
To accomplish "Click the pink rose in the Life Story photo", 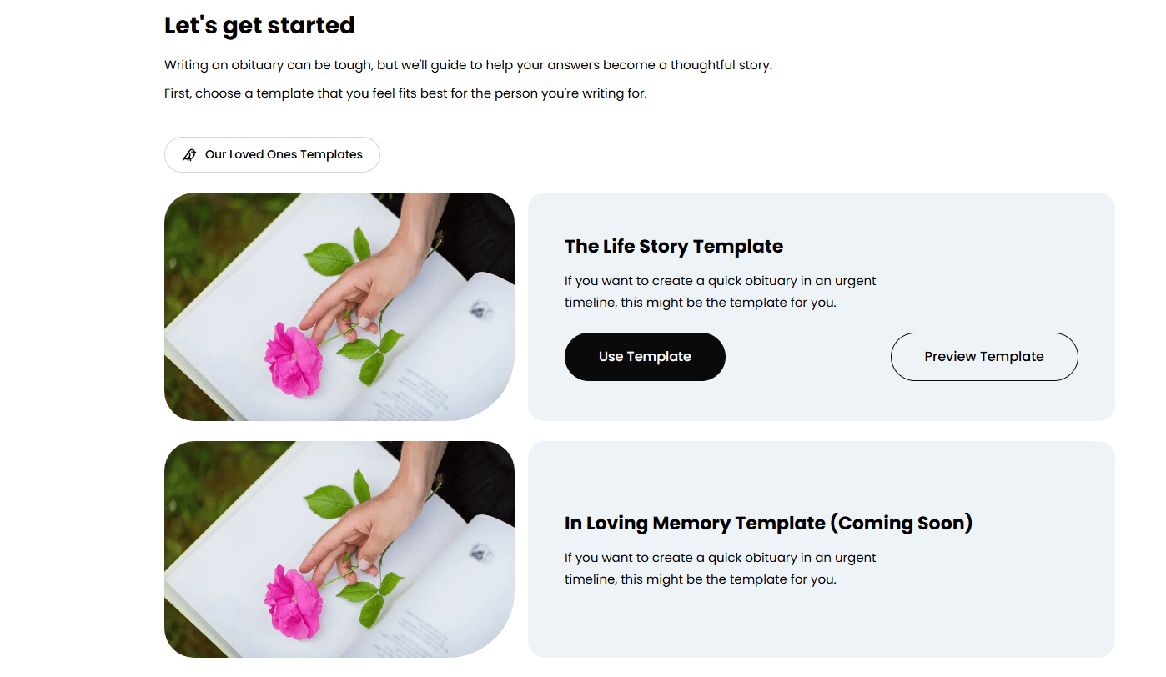I will pyautogui.click(x=294, y=360).
